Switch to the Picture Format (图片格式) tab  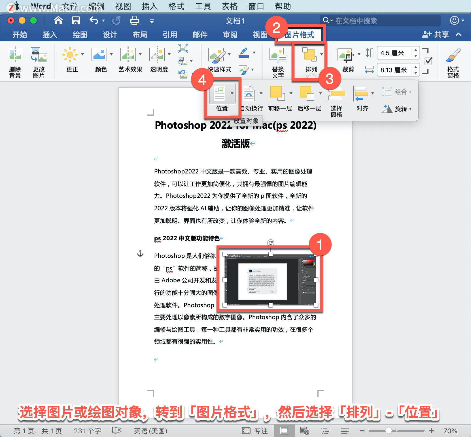pyautogui.click(x=300, y=35)
